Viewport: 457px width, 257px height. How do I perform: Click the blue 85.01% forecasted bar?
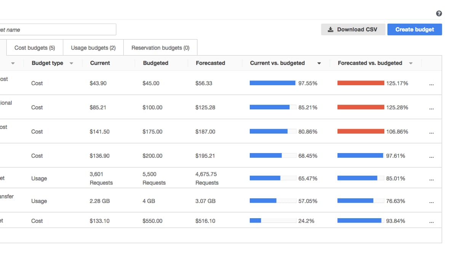[x=361, y=178]
